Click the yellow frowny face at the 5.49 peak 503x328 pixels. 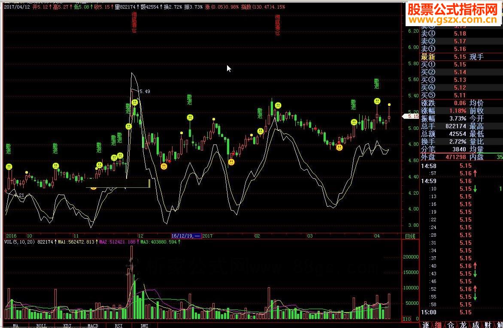pyautogui.click(x=135, y=102)
